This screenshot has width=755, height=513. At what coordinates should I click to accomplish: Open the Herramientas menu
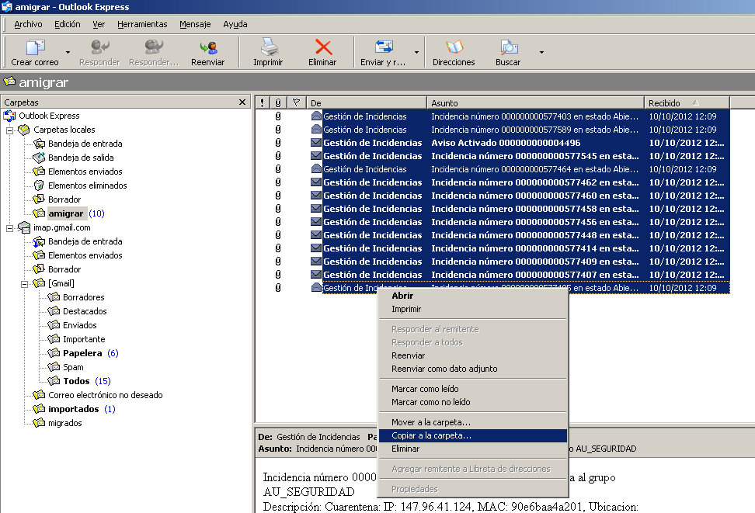[x=142, y=24]
